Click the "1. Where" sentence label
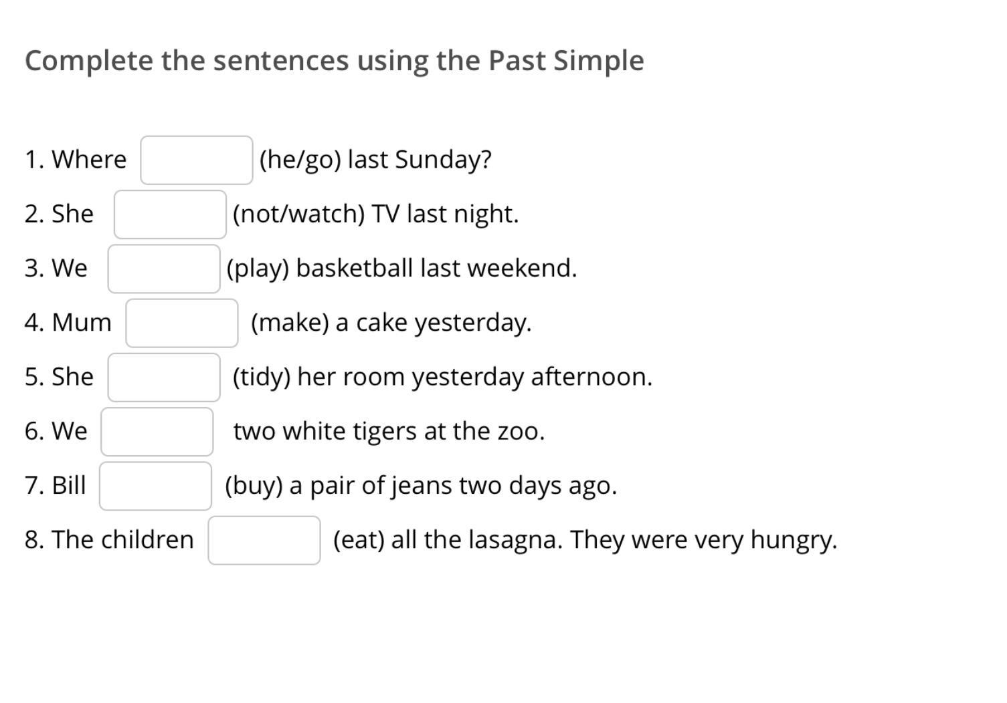The height and width of the screenshot is (703, 1007). point(76,160)
